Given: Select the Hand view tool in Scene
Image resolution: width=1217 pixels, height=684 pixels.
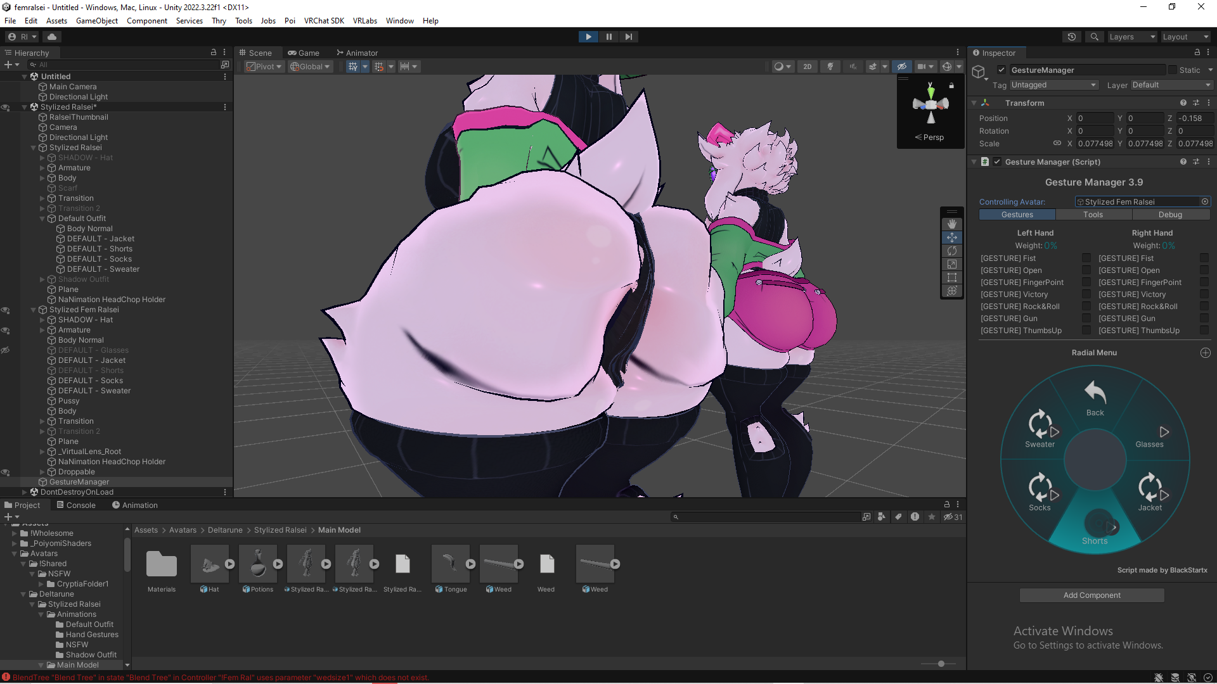Looking at the screenshot, I should click(x=951, y=224).
